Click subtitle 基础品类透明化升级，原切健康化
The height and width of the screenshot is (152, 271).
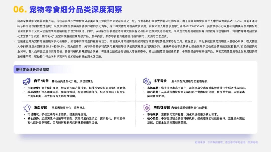(73, 81)
